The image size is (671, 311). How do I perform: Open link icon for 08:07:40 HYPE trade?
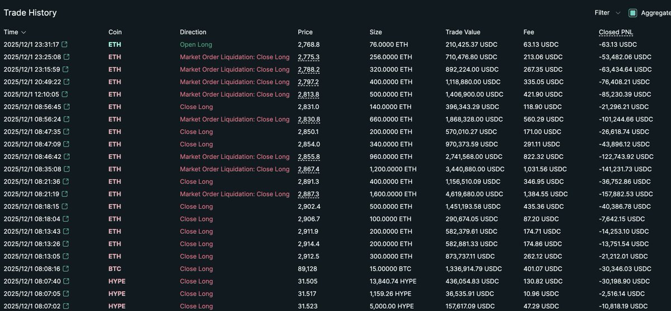pyautogui.click(x=66, y=281)
